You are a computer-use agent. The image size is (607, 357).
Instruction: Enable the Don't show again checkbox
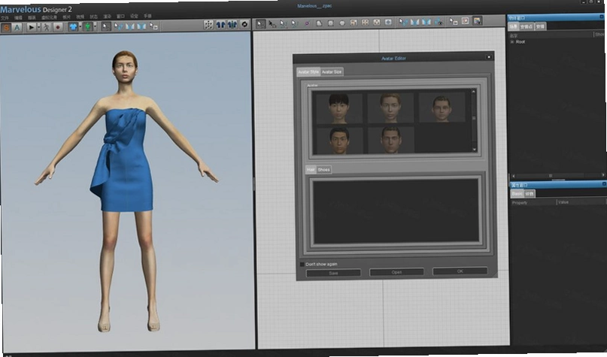pos(302,265)
